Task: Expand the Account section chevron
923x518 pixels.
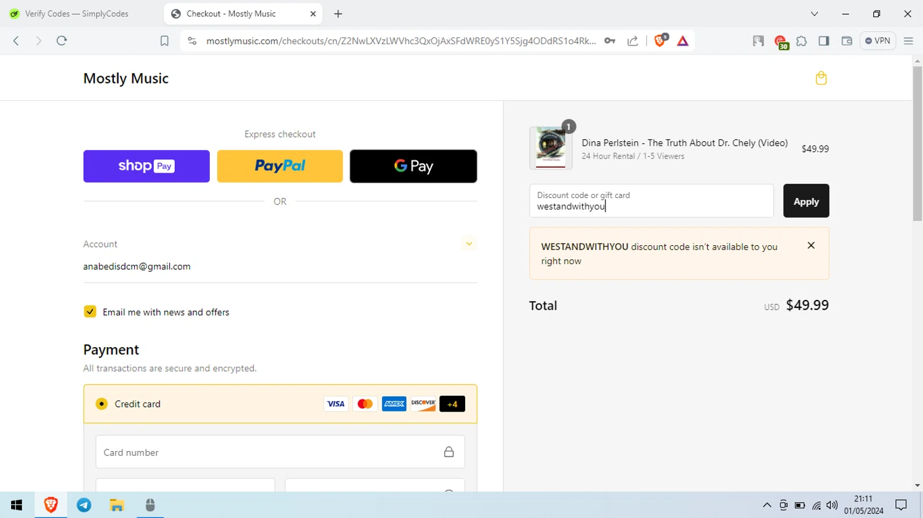Action: (469, 243)
